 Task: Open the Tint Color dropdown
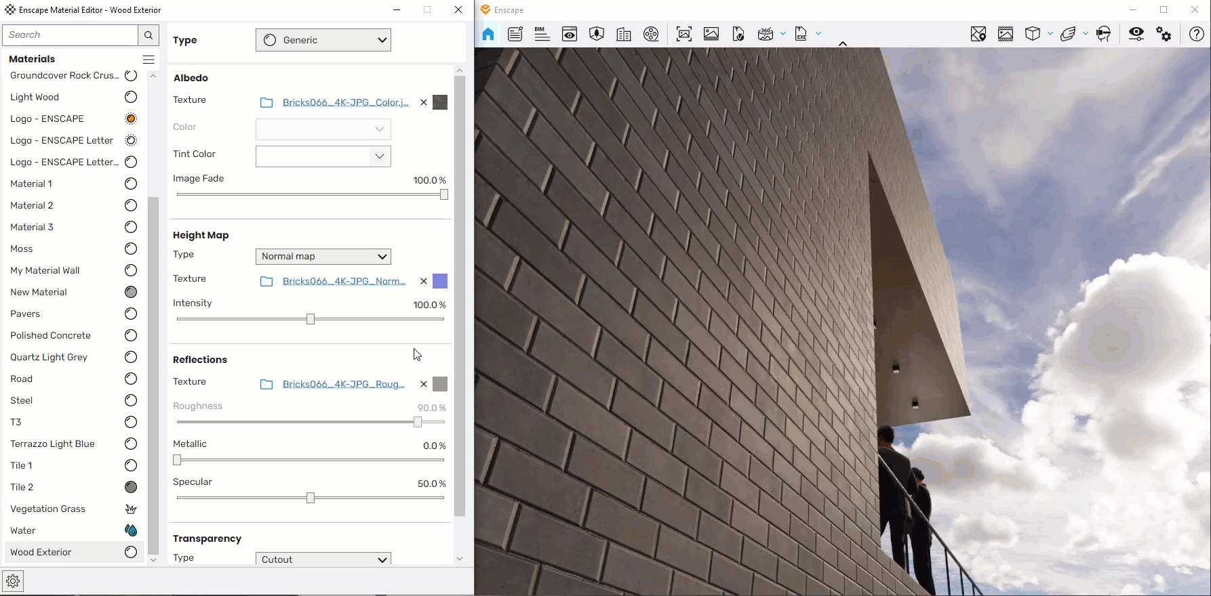tap(323, 156)
